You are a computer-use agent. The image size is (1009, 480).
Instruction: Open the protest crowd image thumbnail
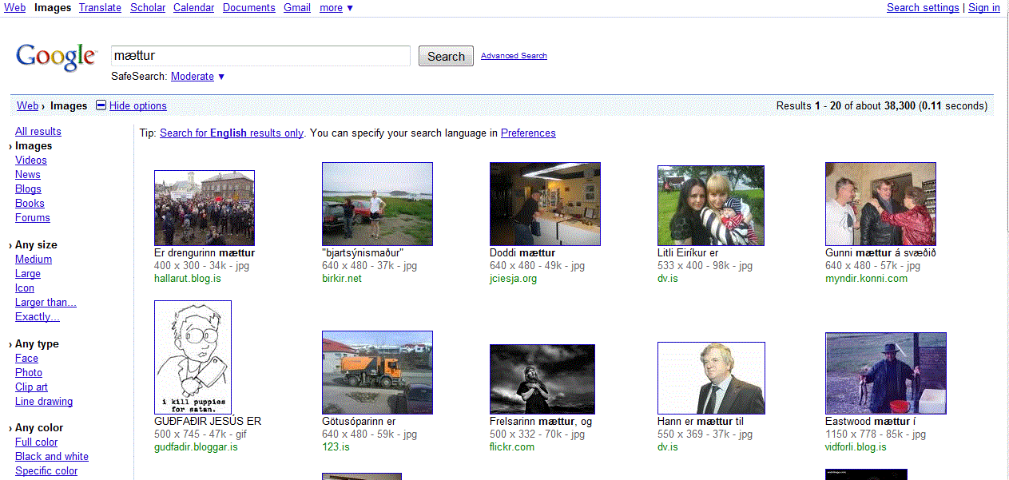coord(204,208)
